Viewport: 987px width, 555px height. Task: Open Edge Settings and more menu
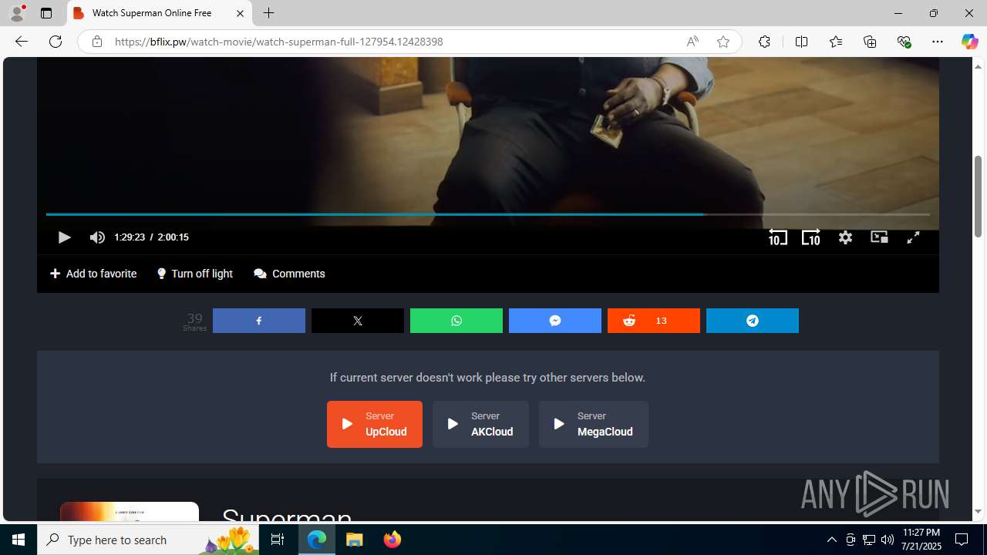[x=938, y=42]
